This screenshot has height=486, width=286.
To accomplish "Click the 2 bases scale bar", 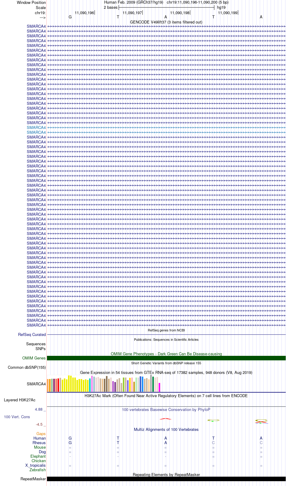I will coord(166,8).
